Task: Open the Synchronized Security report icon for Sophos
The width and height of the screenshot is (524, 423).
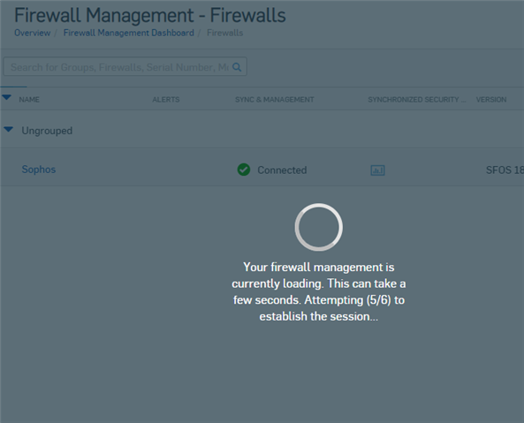Action: 377,170
